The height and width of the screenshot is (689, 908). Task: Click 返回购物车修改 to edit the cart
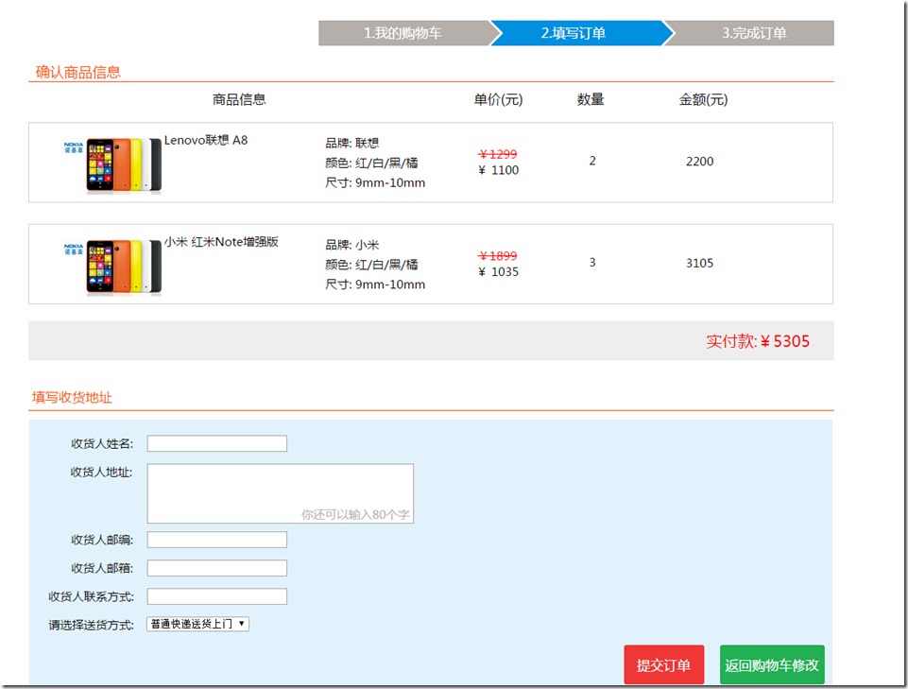point(772,664)
